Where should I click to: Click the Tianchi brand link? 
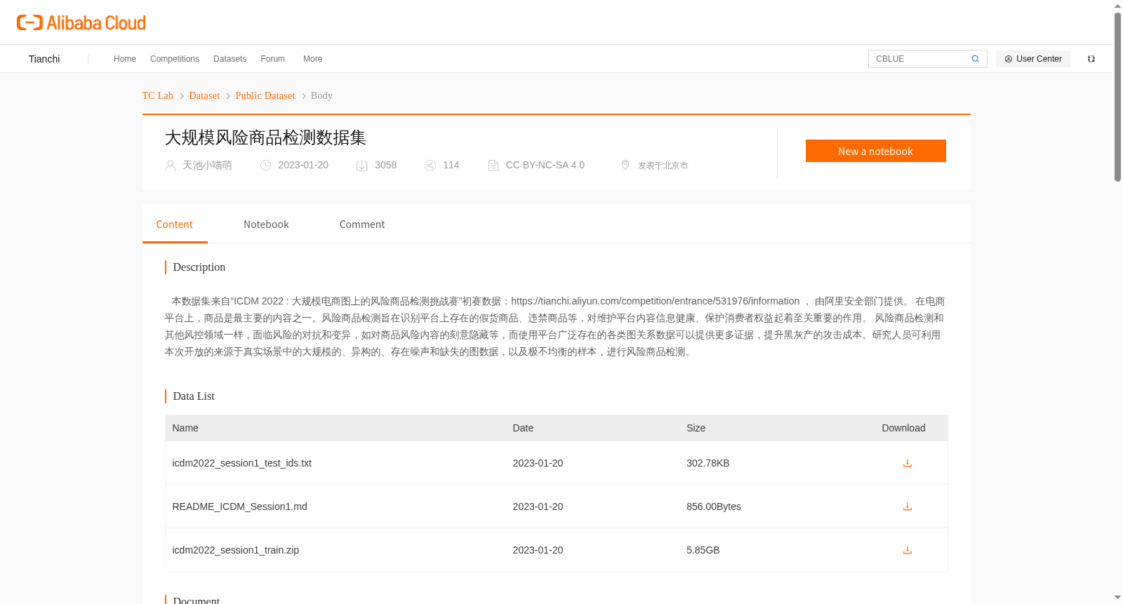44,59
